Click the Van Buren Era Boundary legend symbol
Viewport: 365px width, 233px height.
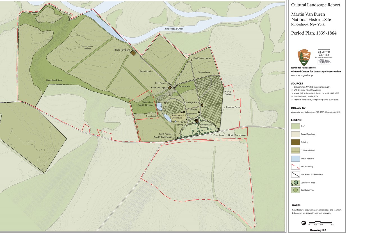[x=295, y=175]
